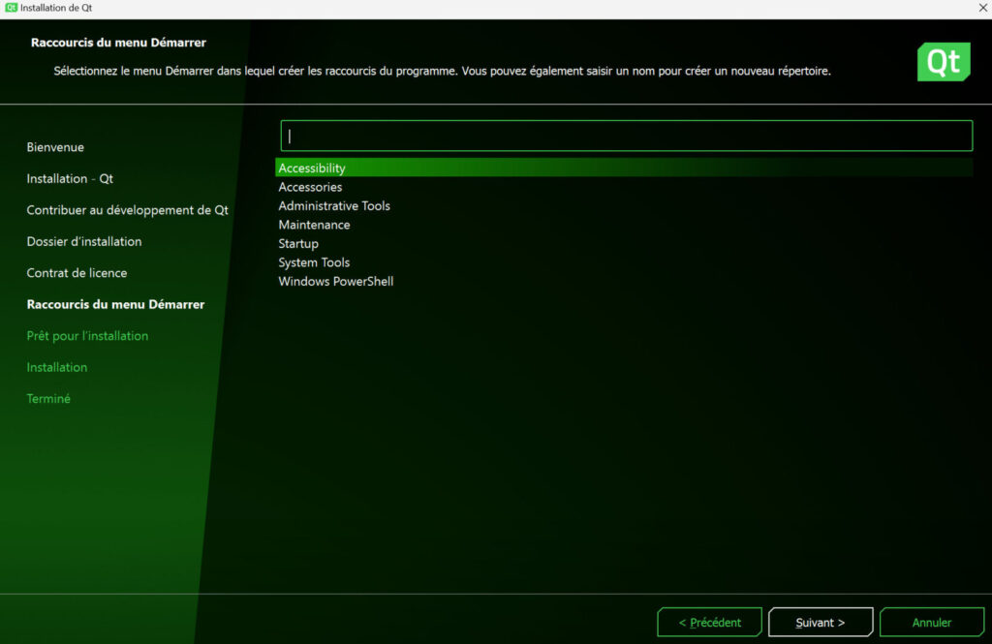This screenshot has height=644, width=992.
Task: Click the Qt logo in the header
Action: (x=943, y=62)
